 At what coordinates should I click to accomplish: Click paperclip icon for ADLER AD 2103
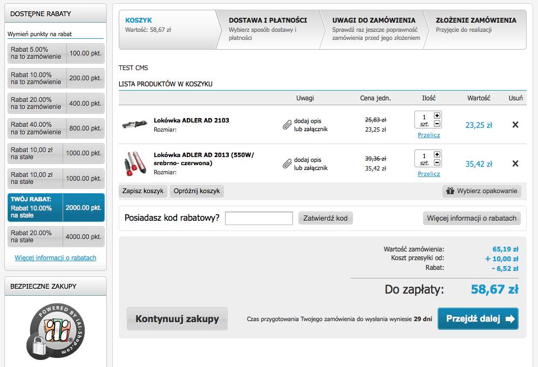point(287,125)
